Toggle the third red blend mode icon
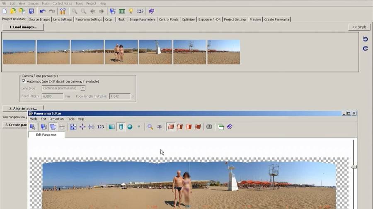373x209 pixels. (189, 127)
